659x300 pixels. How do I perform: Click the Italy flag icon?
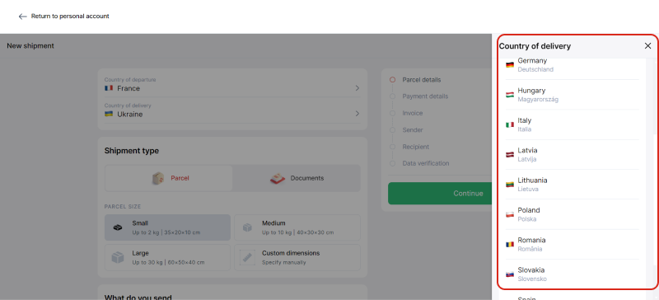click(510, 124)
